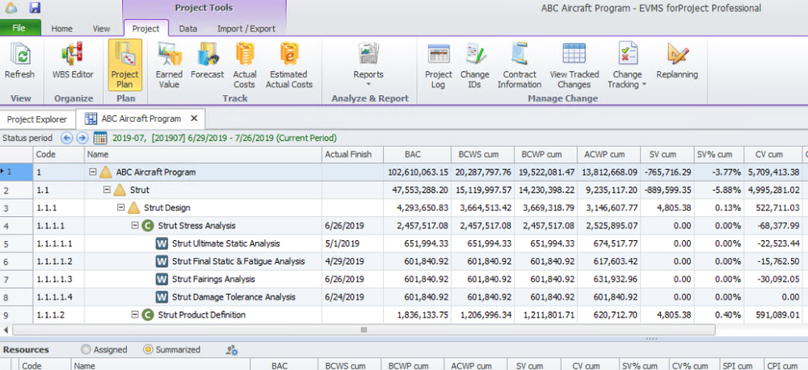This screenshot has height=370, width=808.
Task: Click the 102,610,063.15 BAC cell
Action: (x=418, y=173)
